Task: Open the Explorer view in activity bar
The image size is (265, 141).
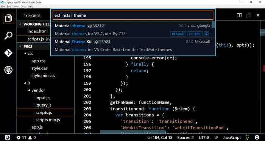Action: click(x=8, y=18)
